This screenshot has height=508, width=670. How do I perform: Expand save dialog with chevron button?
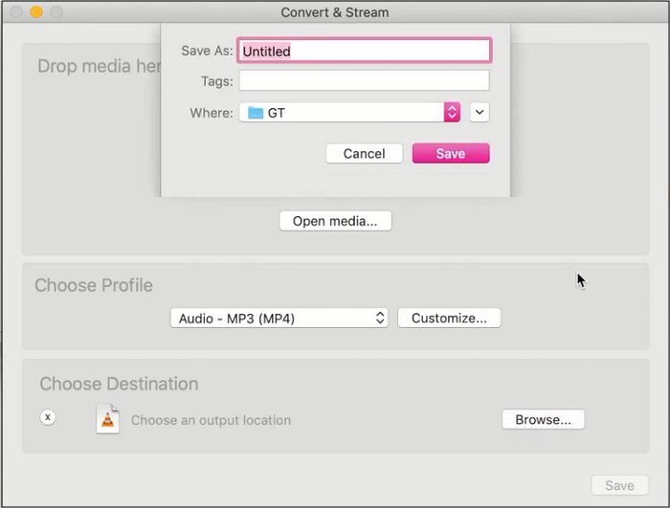pos(480,113)
